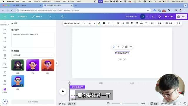This screenshot has height=106, width=188.
Task: Open the audio music tab in sidebar
Action: point(5,40)
